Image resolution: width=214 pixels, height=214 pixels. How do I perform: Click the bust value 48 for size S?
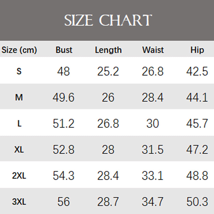point(64,72)
